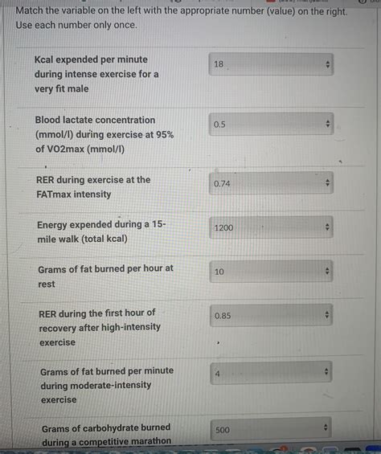Open the dropdown showing value 0.74
The image size is (381, 454).
point(271,183)
